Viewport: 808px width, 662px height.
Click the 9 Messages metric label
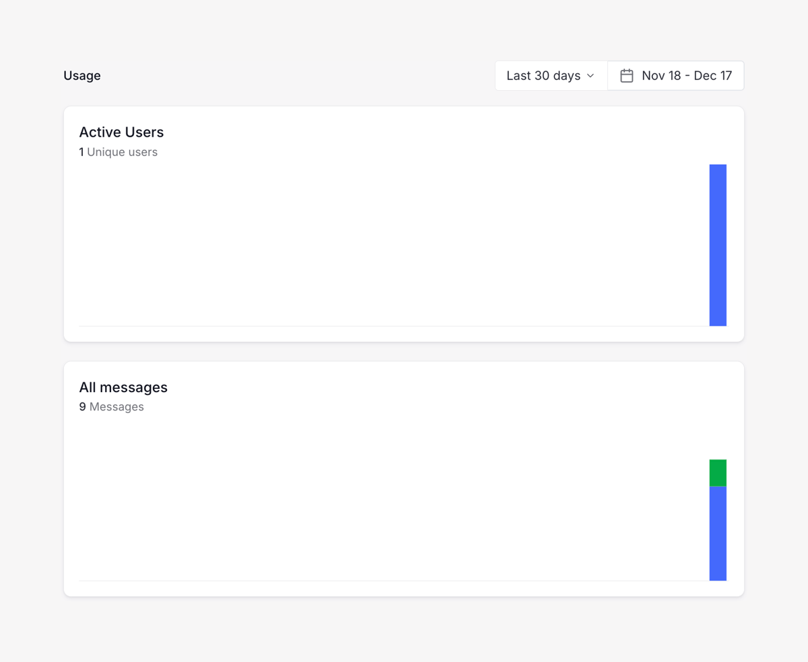click(112, 406)
